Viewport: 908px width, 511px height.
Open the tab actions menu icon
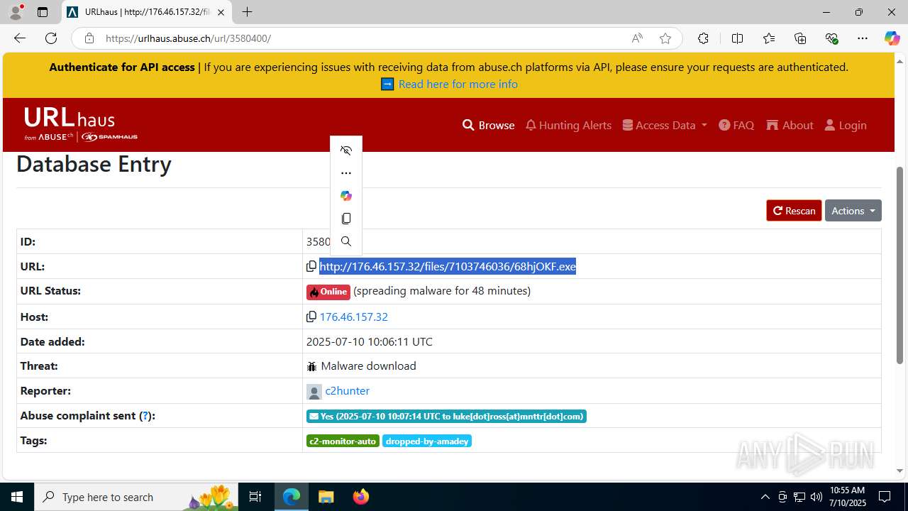coord(43,12)
